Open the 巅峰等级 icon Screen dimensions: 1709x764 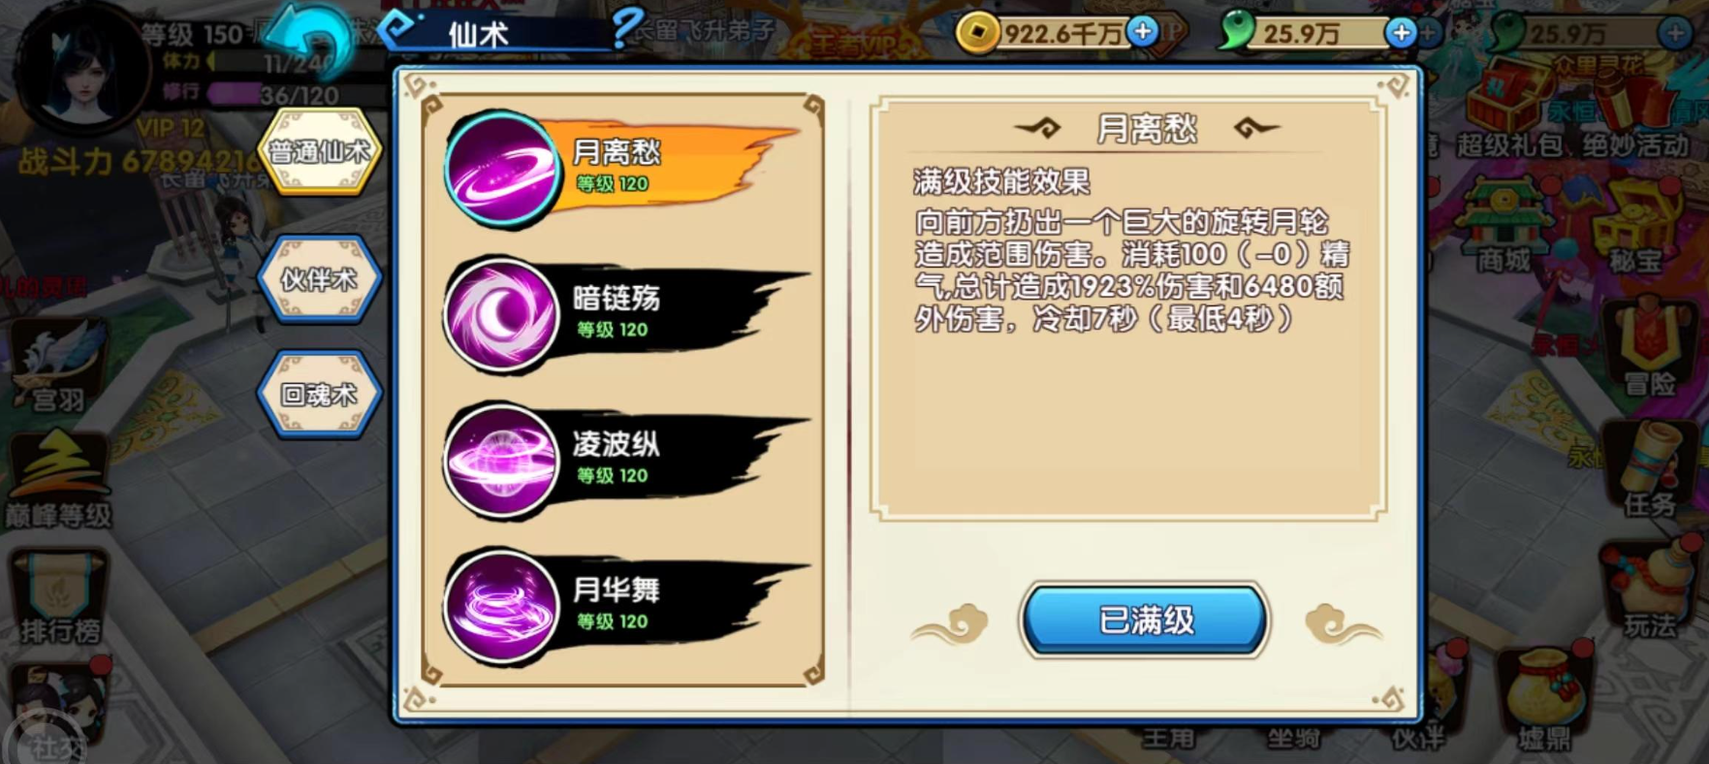[x=58, y=482]
